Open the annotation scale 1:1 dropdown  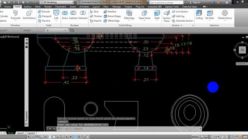coord(215,137)
